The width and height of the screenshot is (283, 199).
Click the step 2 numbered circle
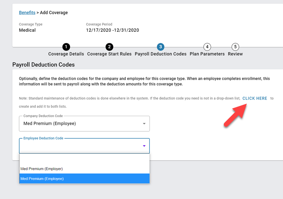pyautogui.click(x=109, y=47)
